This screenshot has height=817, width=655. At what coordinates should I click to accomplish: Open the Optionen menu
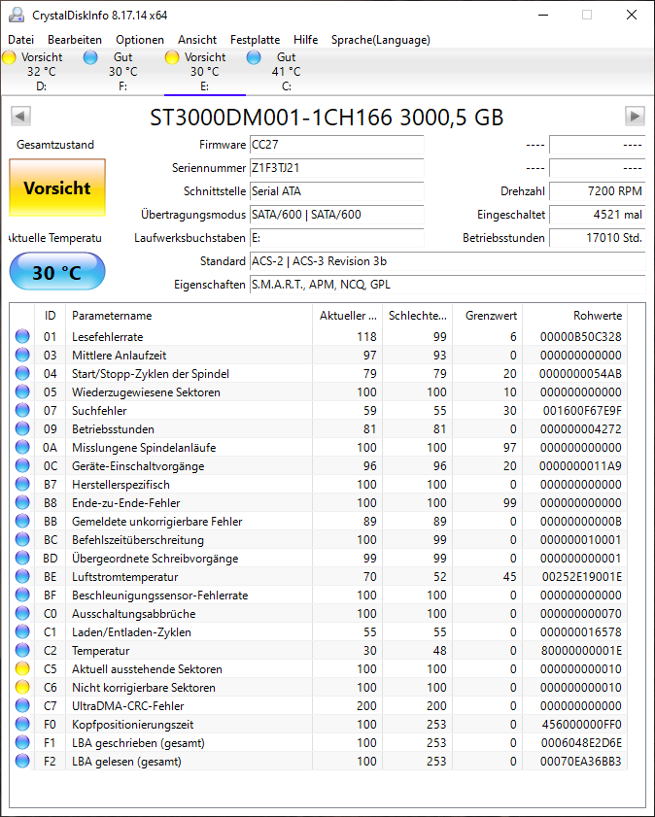[140, 40]
